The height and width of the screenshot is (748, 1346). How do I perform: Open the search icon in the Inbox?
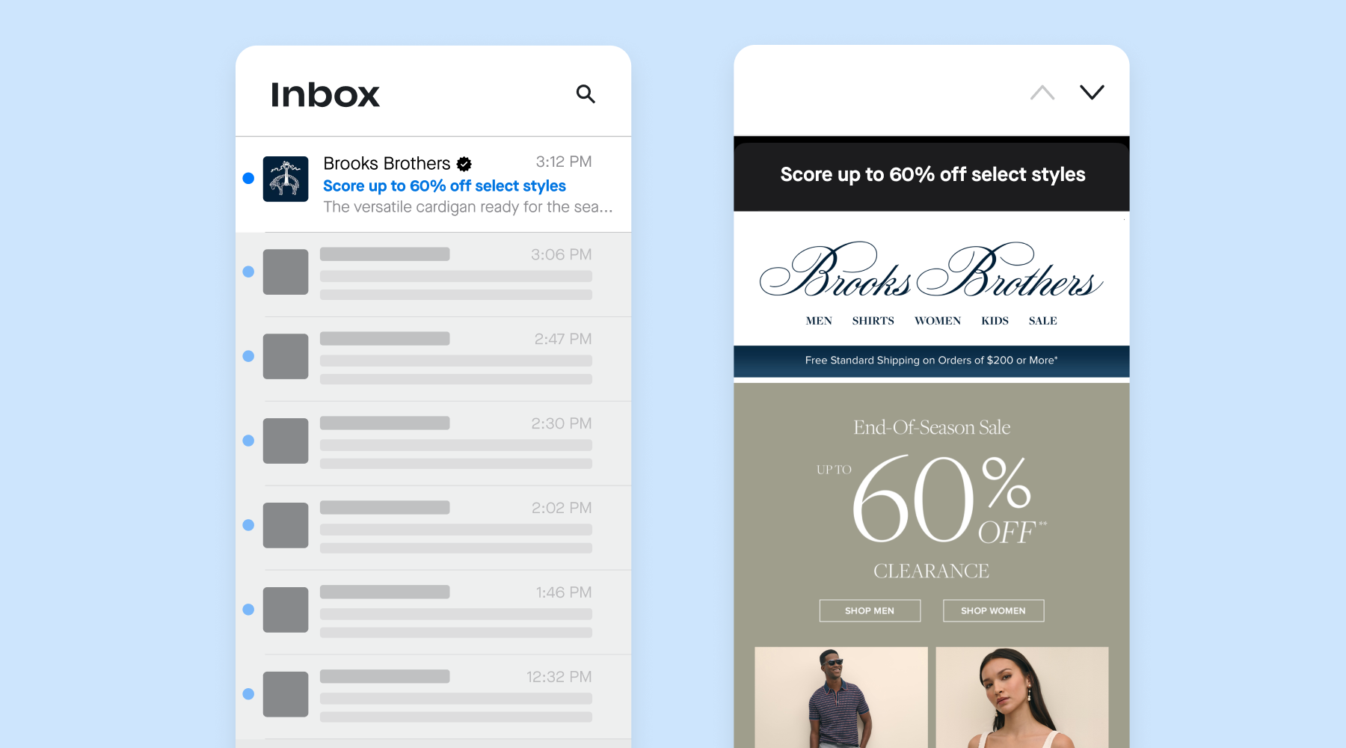click(586, 94)
